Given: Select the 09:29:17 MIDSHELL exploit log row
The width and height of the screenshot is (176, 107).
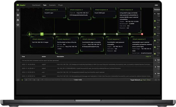Looking at the screenshot, I should click(x=87, y=68).
